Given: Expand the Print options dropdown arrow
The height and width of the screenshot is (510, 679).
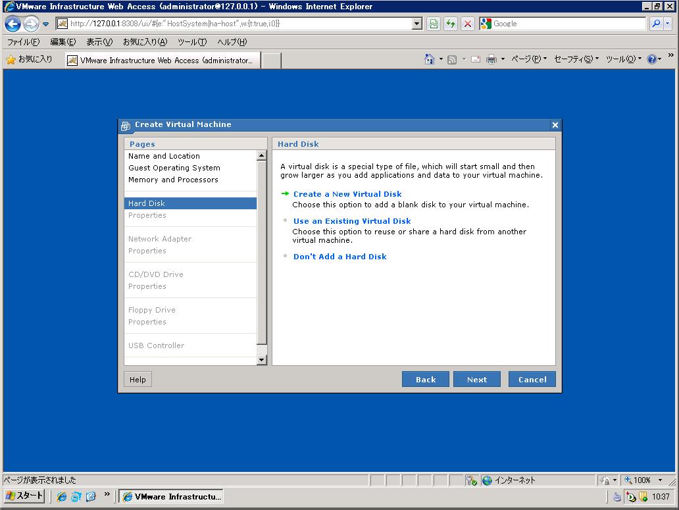Looking at the screenshot, I should point(503,59).
